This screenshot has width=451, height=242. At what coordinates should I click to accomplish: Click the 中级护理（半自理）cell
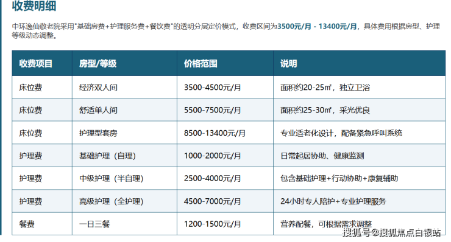point(124,178)
